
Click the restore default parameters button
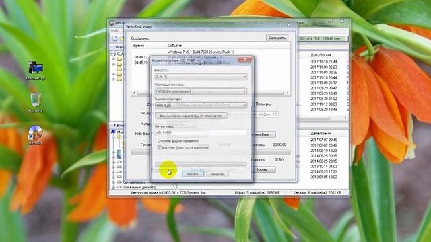pos(191,116)
